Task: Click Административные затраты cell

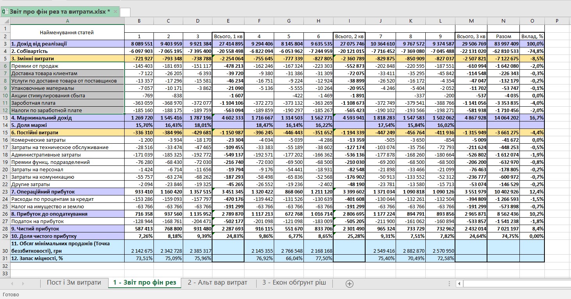Action: [x=67, y=155]
